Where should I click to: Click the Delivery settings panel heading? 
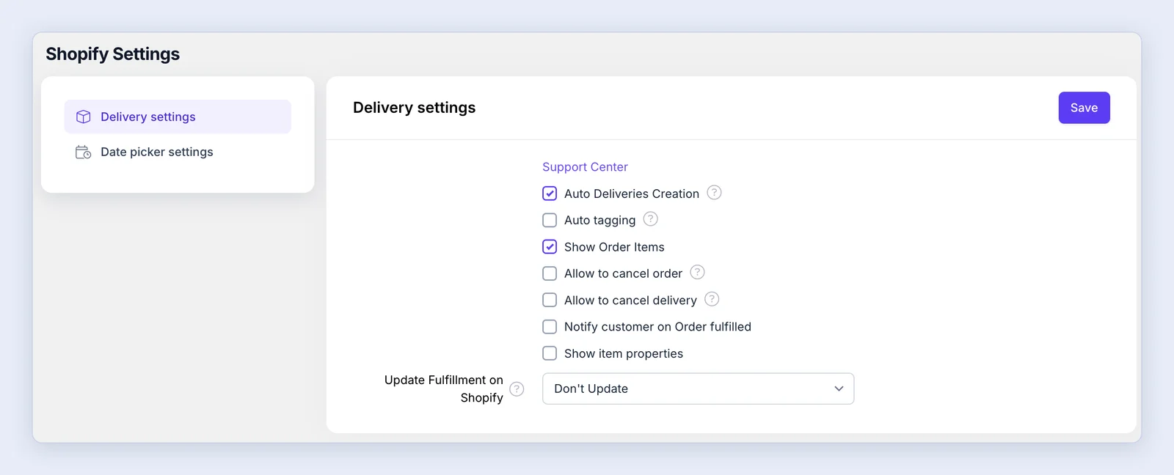pos(414,108)
